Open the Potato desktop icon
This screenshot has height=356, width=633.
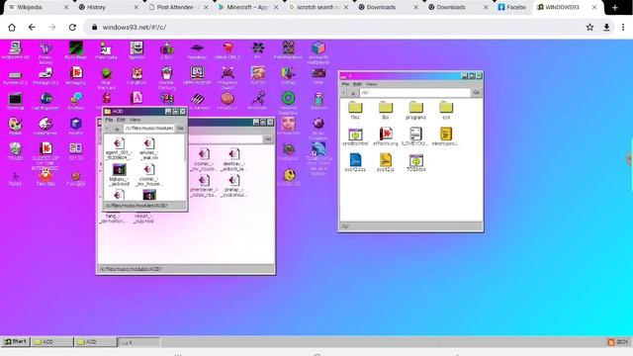(227, 101)
